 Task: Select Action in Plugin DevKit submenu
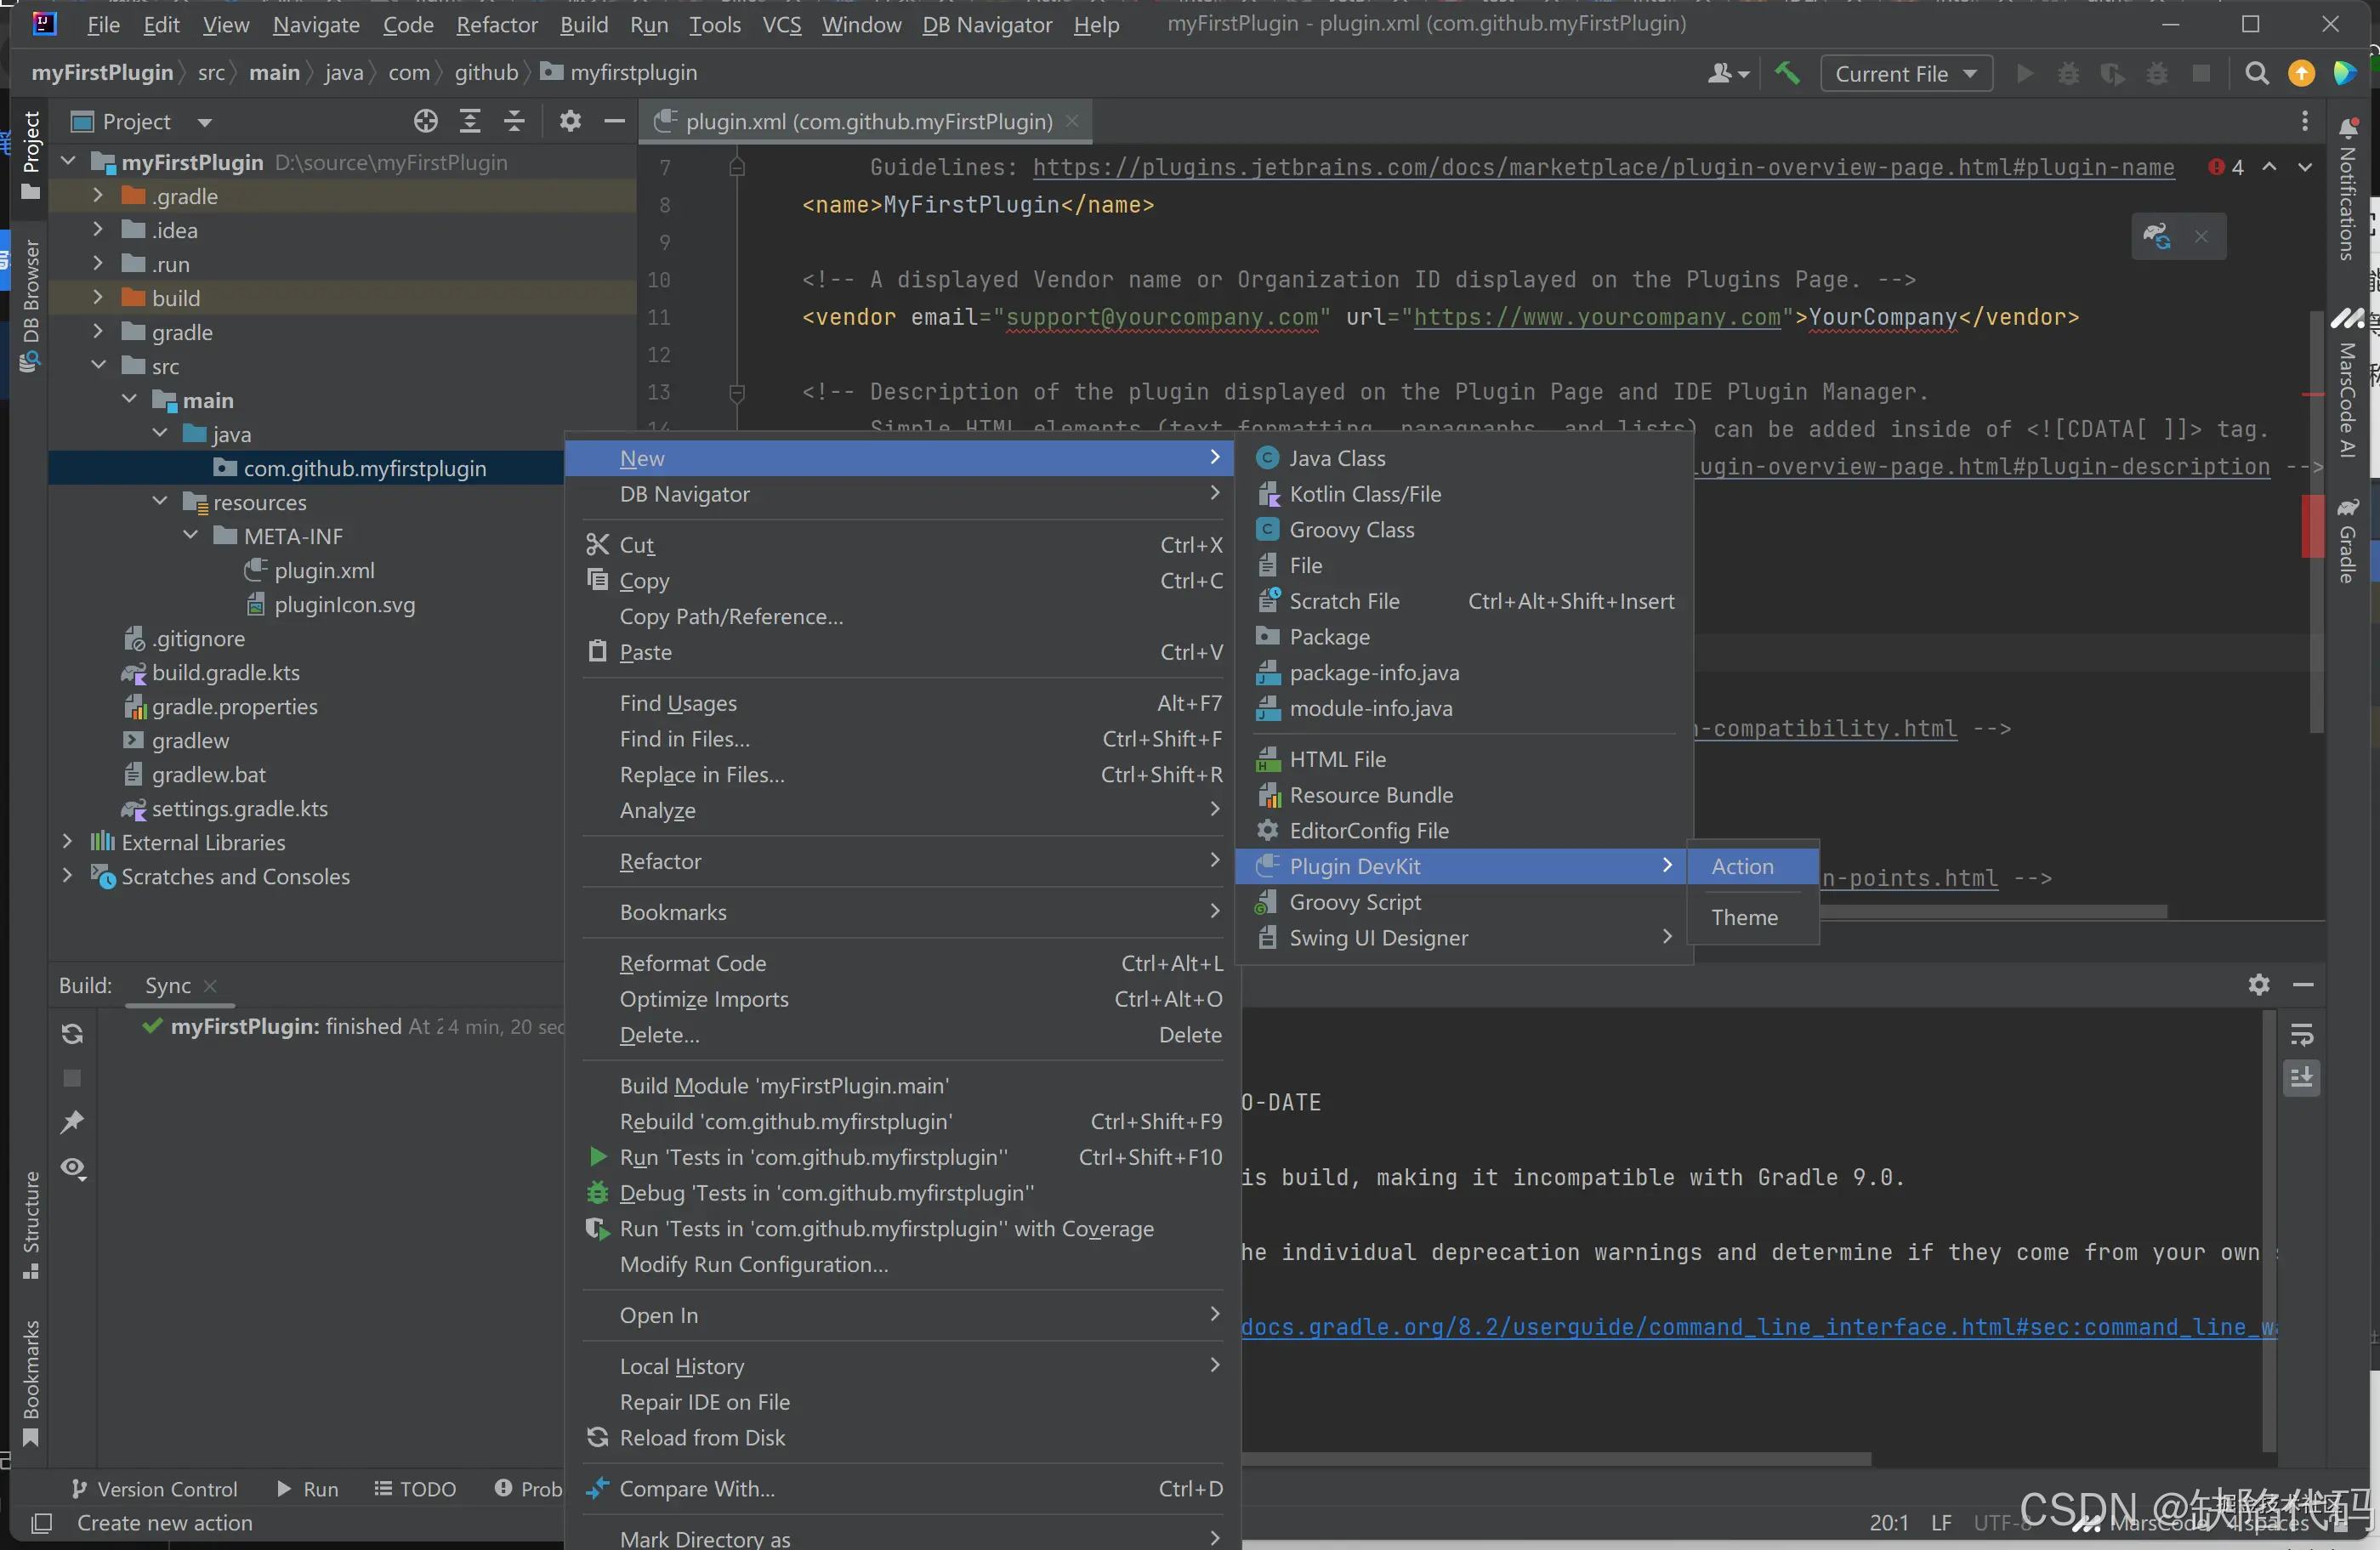click(x=1752, y=866)
